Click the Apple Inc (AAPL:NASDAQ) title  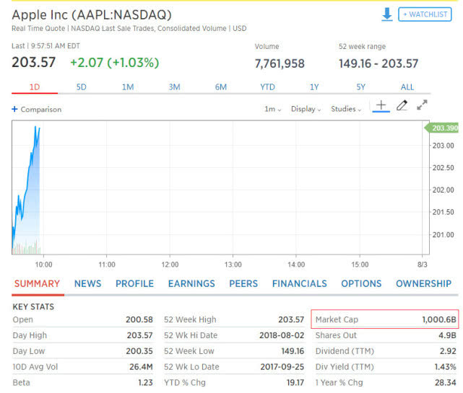click(x=92, y=15)
